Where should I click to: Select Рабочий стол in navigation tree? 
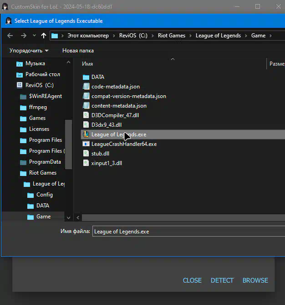coord(43,74)
